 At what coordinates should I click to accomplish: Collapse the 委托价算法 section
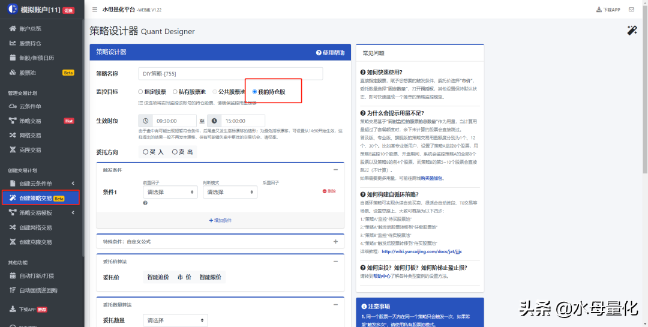click(x=335, y=261)
